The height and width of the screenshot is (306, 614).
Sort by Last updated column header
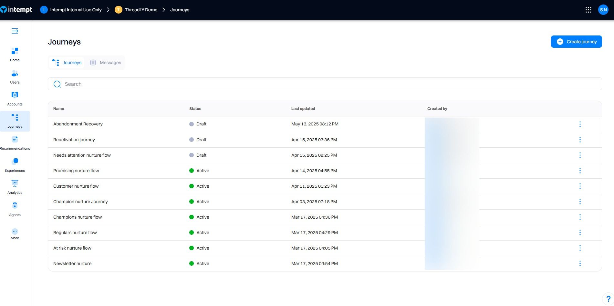coord(303,109)
